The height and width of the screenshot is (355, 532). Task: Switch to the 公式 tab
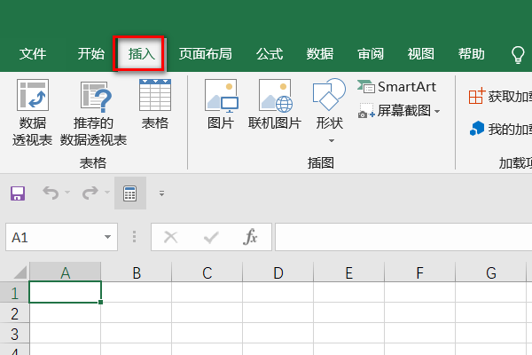tap(270, 53)
